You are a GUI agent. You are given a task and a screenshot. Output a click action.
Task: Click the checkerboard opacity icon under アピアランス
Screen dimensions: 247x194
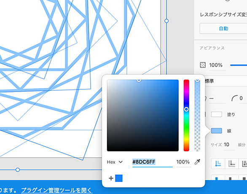(203, 65)
